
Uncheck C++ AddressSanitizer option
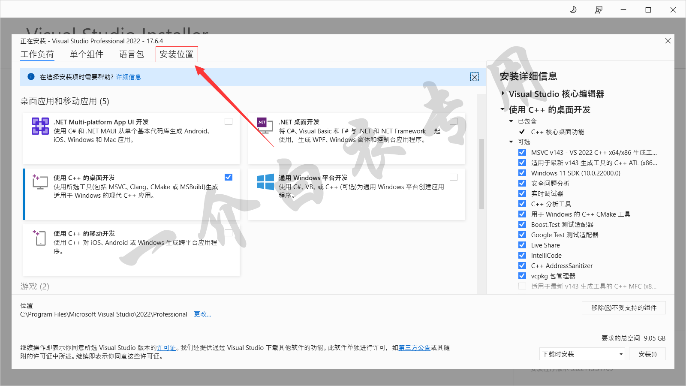point(522,265)
